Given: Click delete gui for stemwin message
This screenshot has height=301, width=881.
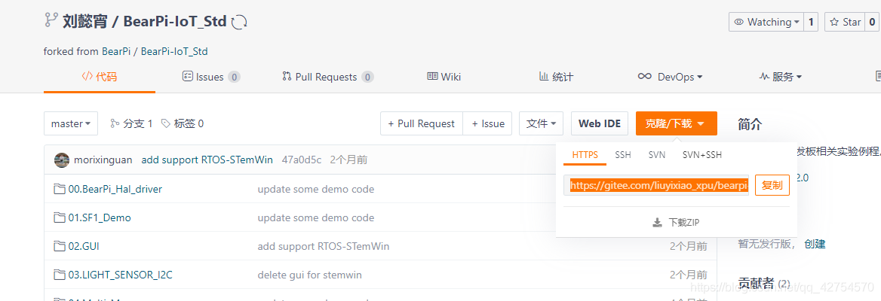Looking at the screenshot, I should [309, 275].
